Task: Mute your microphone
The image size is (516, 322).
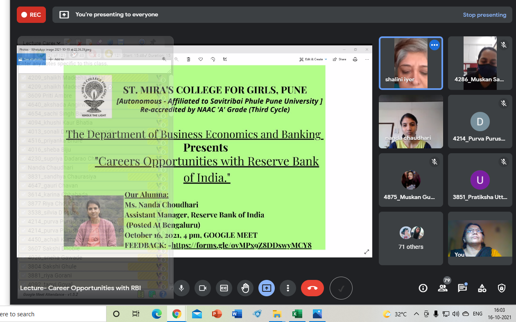Action: tap(181, 288)
